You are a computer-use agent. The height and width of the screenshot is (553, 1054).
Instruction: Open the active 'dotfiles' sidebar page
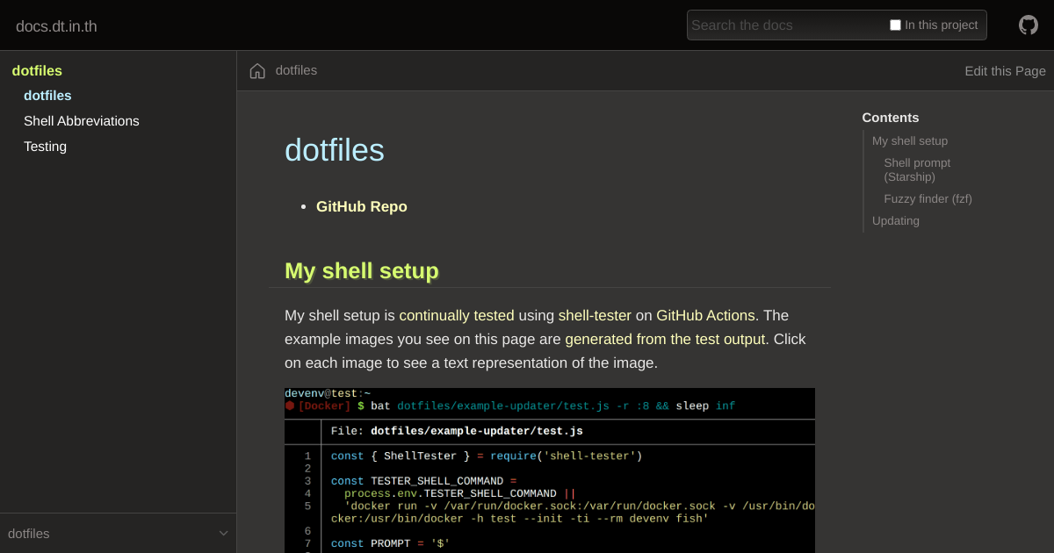tap(47, 96)
